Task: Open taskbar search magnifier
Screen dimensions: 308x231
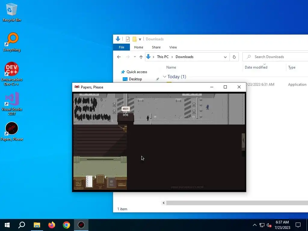Action: click(x=22, y=225)
